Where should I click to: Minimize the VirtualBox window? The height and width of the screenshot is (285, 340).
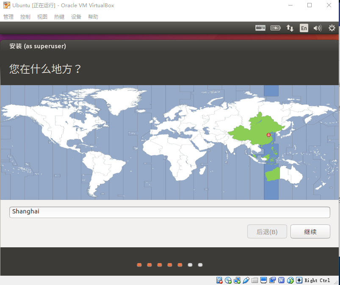click(290, 5)
